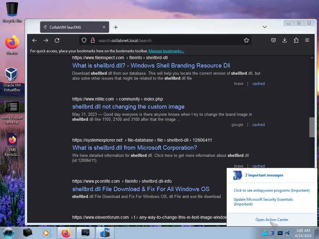
Task: Click the Action Center flag icon in popup
Action: [x=237, y=175]
